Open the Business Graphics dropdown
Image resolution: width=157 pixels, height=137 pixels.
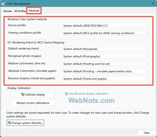(x=106, y=79)
